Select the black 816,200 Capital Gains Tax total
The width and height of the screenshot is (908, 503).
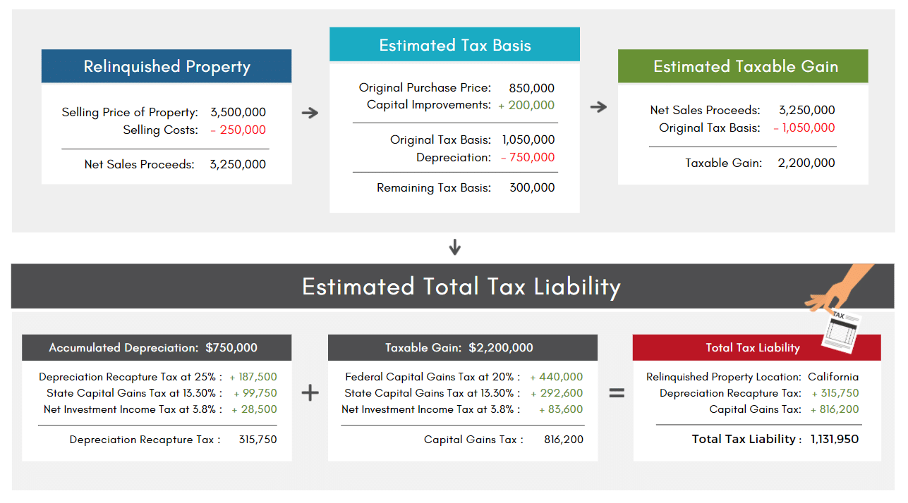(x=564, y=440)
